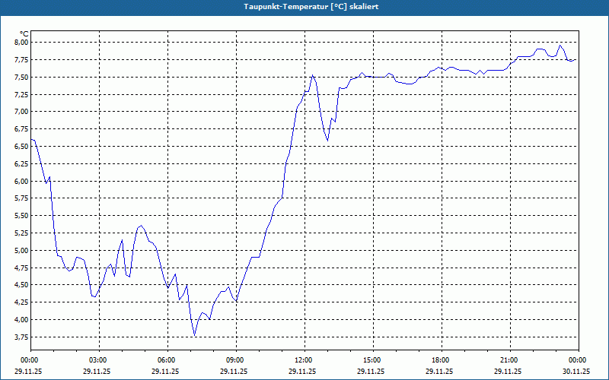
Task: Click the 15:00 time label
Action: pos(374,360)
